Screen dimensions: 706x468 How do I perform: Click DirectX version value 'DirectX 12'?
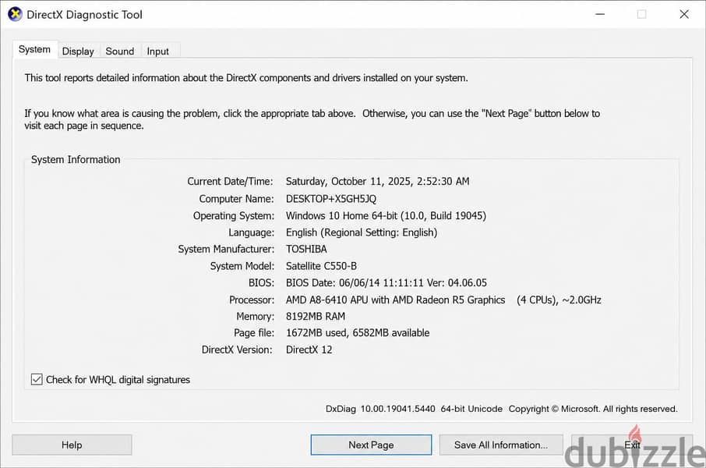click(x=309, y=350)
